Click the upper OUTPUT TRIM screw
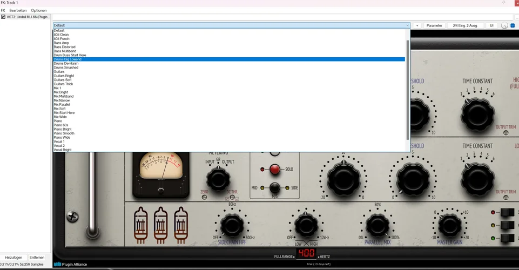 (505, 133)
